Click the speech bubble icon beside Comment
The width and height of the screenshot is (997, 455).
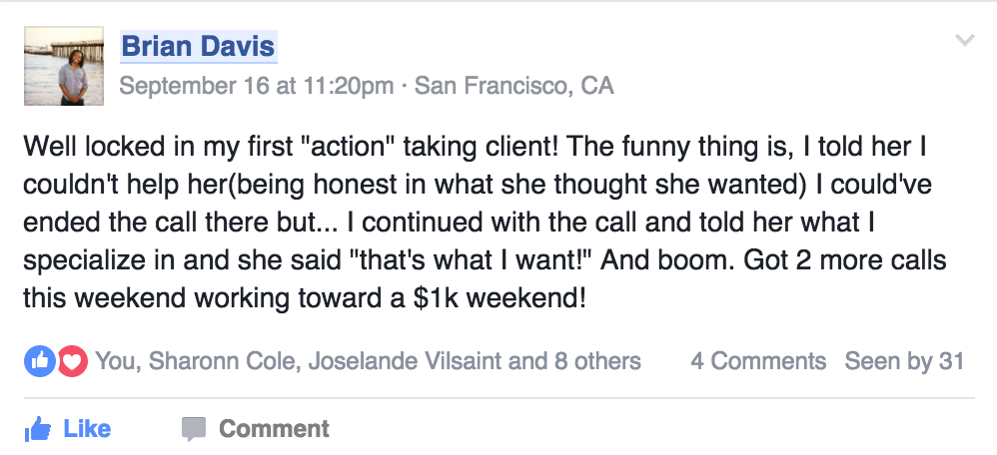point(194,429)
